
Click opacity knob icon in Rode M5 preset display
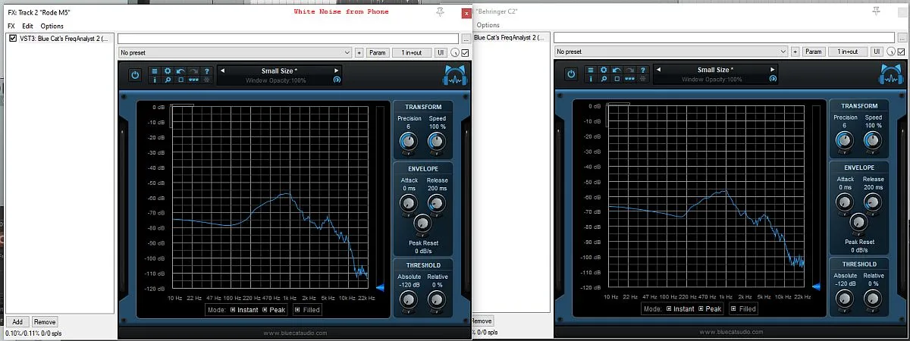pyautogui.click(x=337, y=79)
